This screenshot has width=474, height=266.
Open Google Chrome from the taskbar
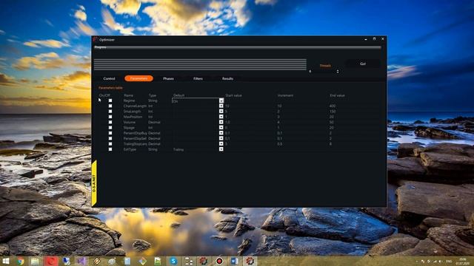(21, 261)
